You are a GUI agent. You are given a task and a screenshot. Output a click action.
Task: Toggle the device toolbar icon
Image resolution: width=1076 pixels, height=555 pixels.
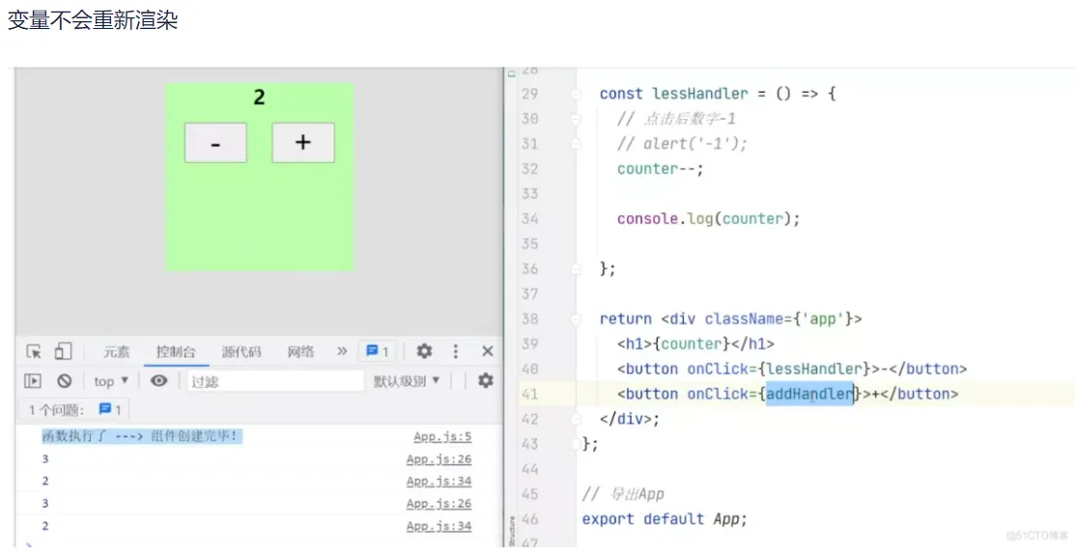(63, 352)
